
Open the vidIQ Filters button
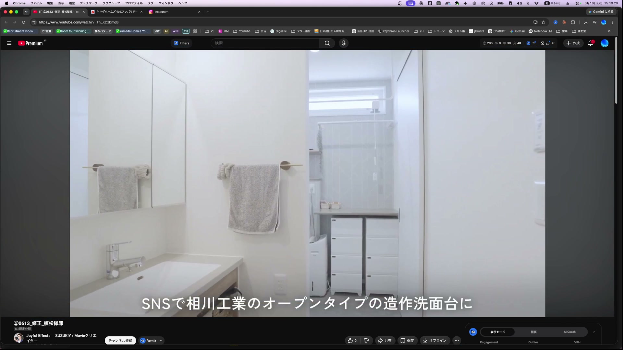pos(181,43)
